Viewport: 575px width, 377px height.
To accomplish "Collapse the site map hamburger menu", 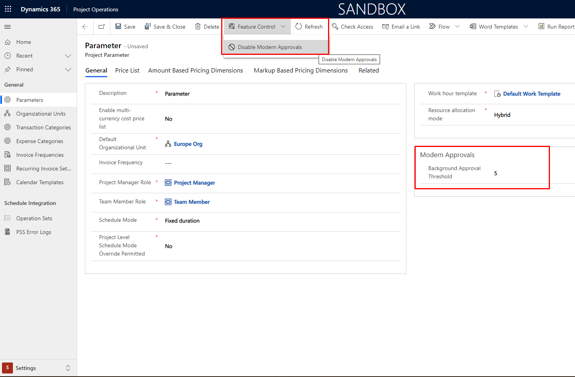I will pyautogui.click(x=7, y=27).
